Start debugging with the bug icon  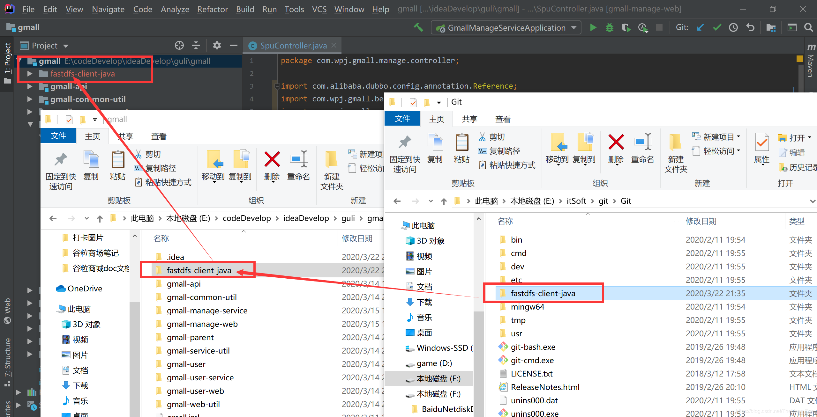pos(610,28)
